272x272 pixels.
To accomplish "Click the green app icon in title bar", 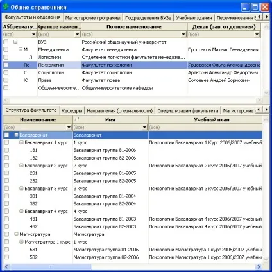I will [6, 6].
